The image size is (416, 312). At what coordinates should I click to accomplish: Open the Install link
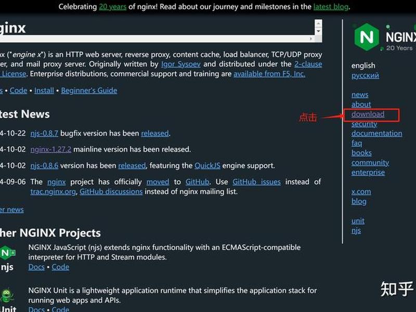click(44, 90)
